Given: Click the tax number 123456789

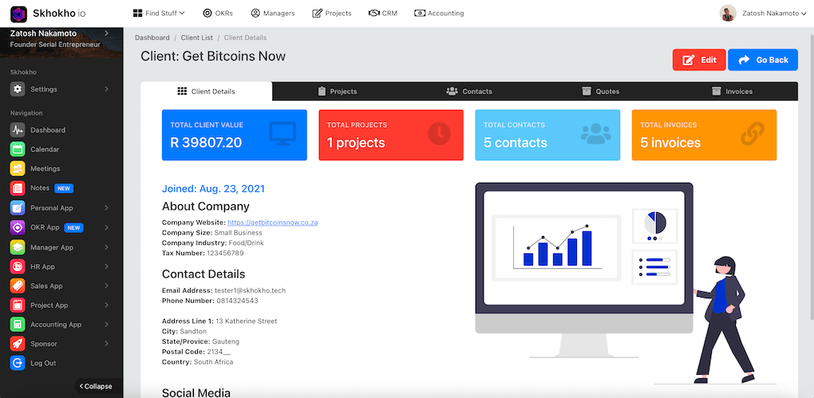Looking at the screenshot, I should pyautogui.click(x=225, y=253).
